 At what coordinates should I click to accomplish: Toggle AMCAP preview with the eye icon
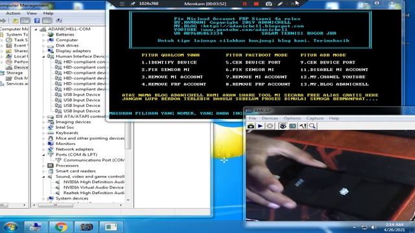tap(283, 126)
